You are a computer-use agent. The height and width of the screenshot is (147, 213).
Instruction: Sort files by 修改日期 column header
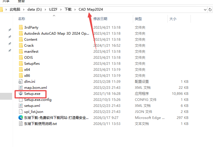pos(100,19)
